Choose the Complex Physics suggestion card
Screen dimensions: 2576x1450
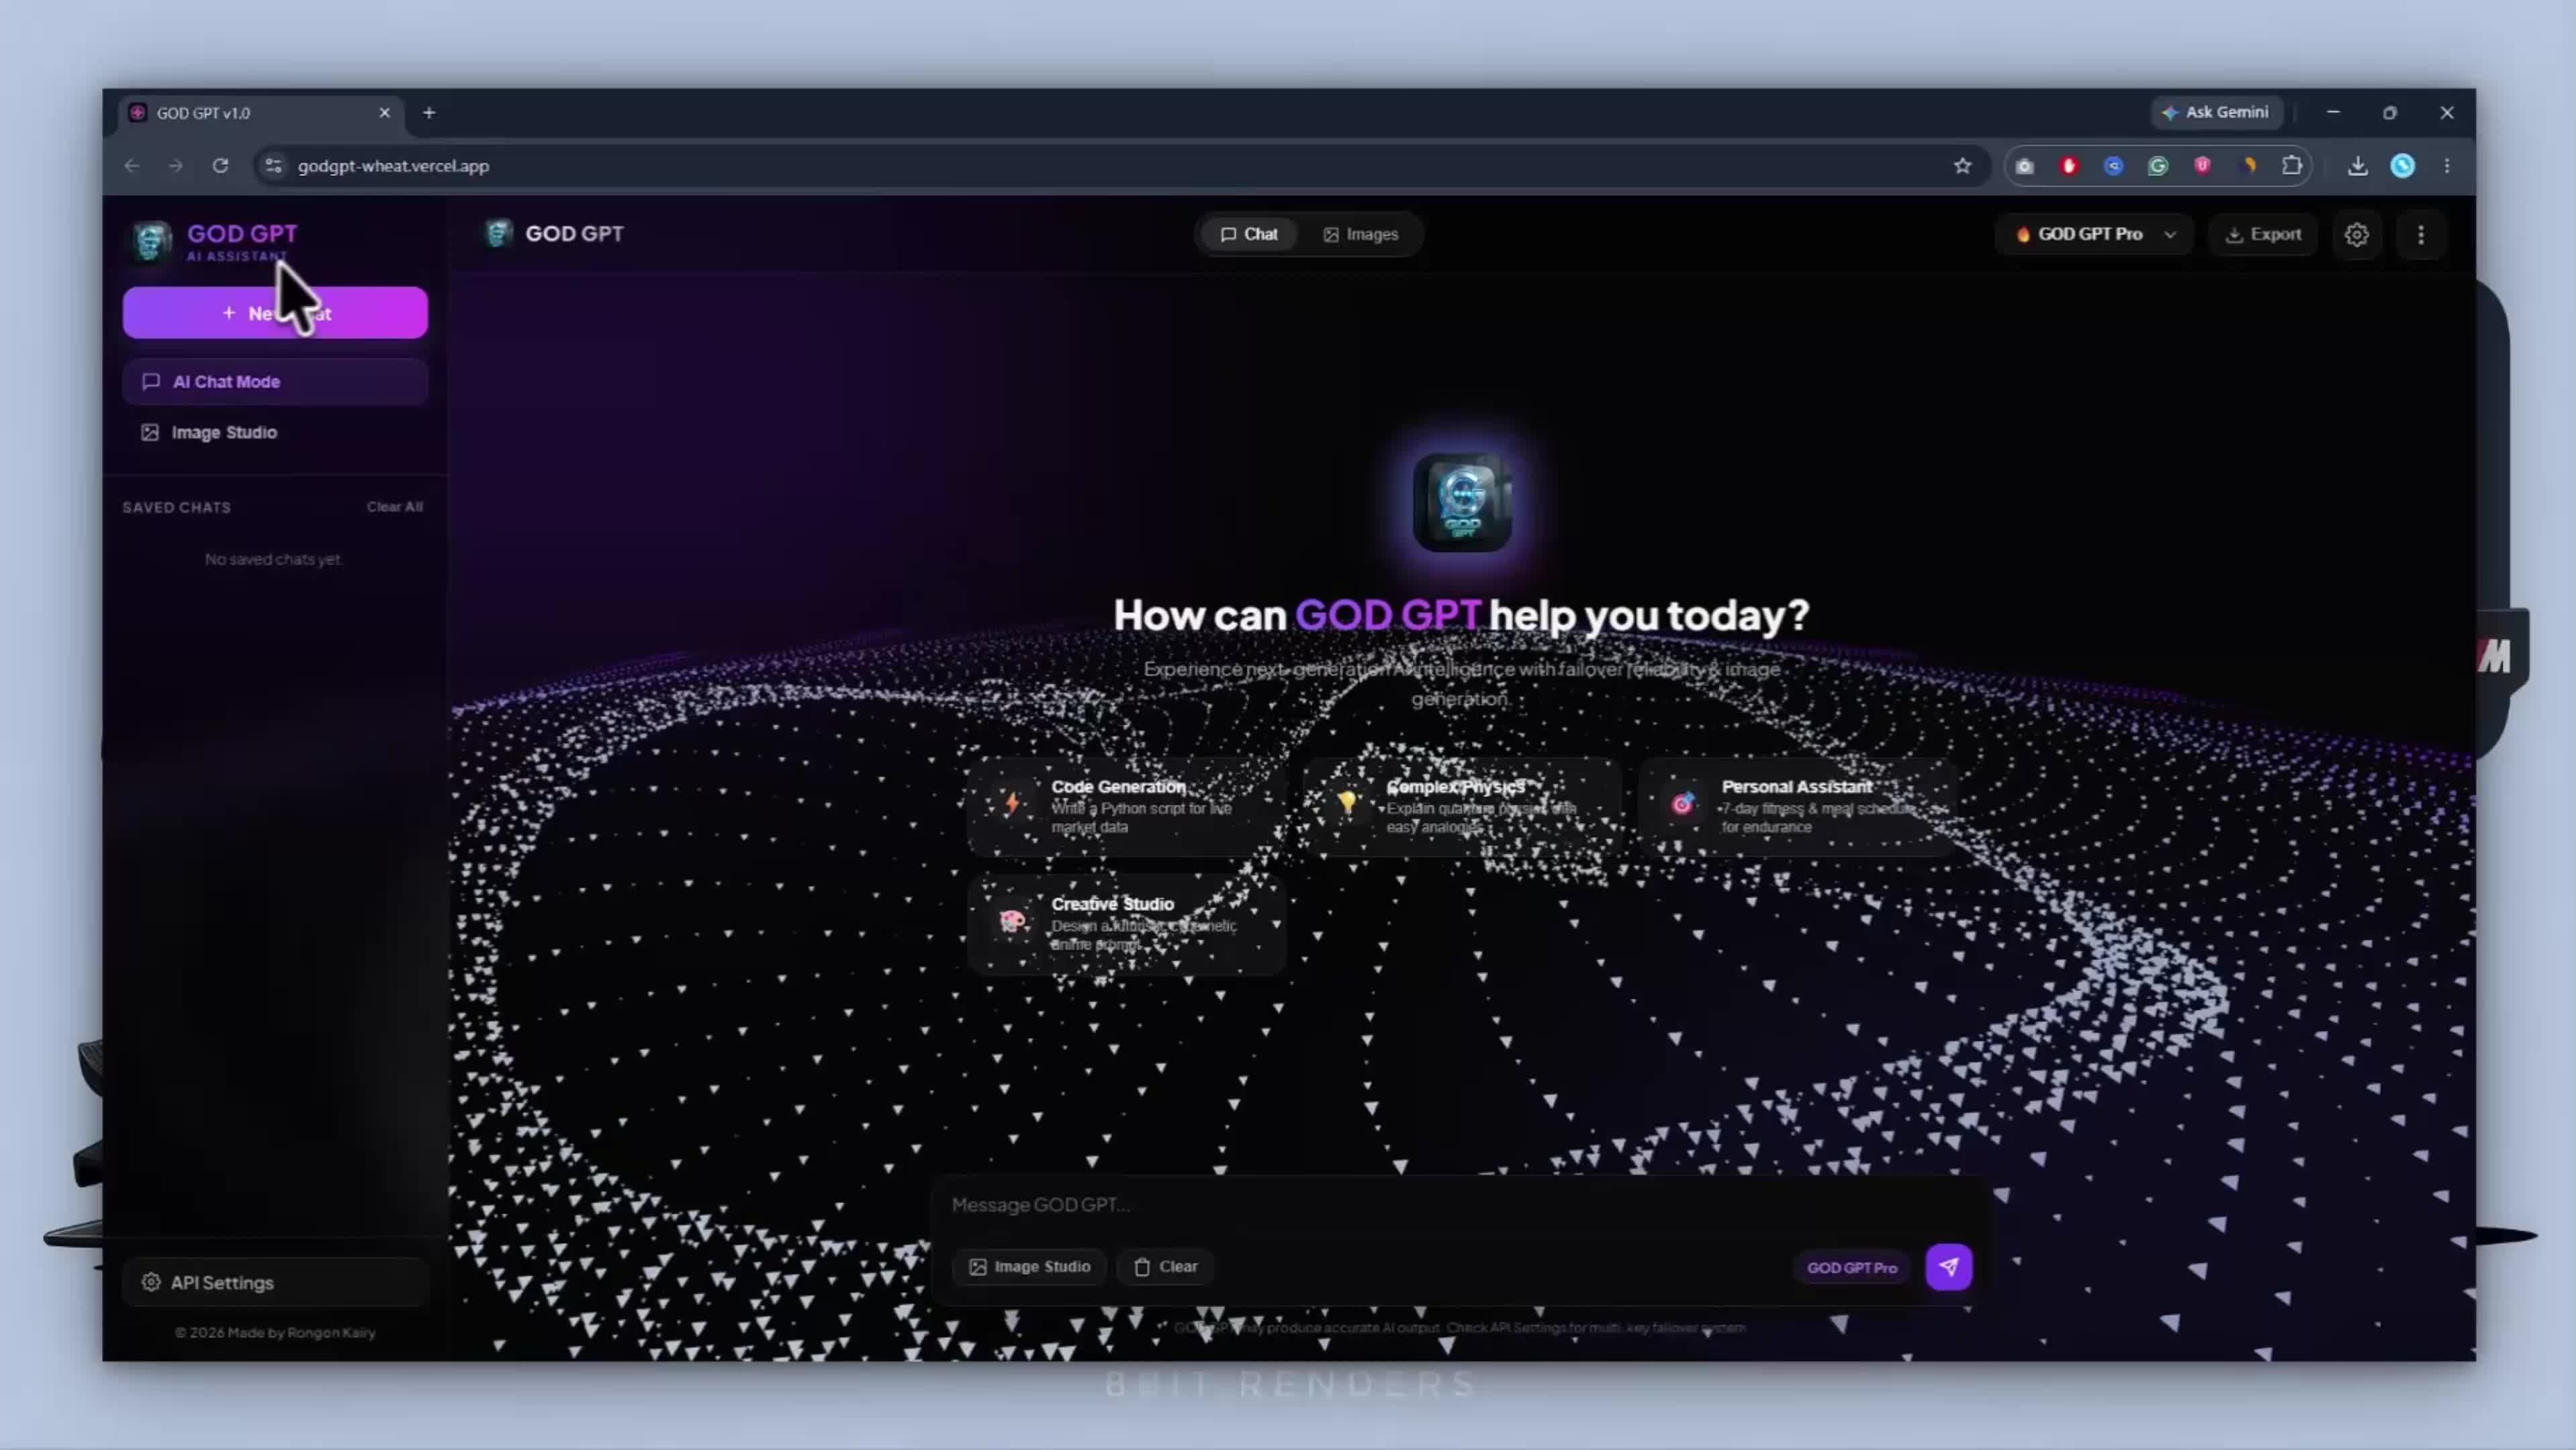click(x=1461, y=806)
